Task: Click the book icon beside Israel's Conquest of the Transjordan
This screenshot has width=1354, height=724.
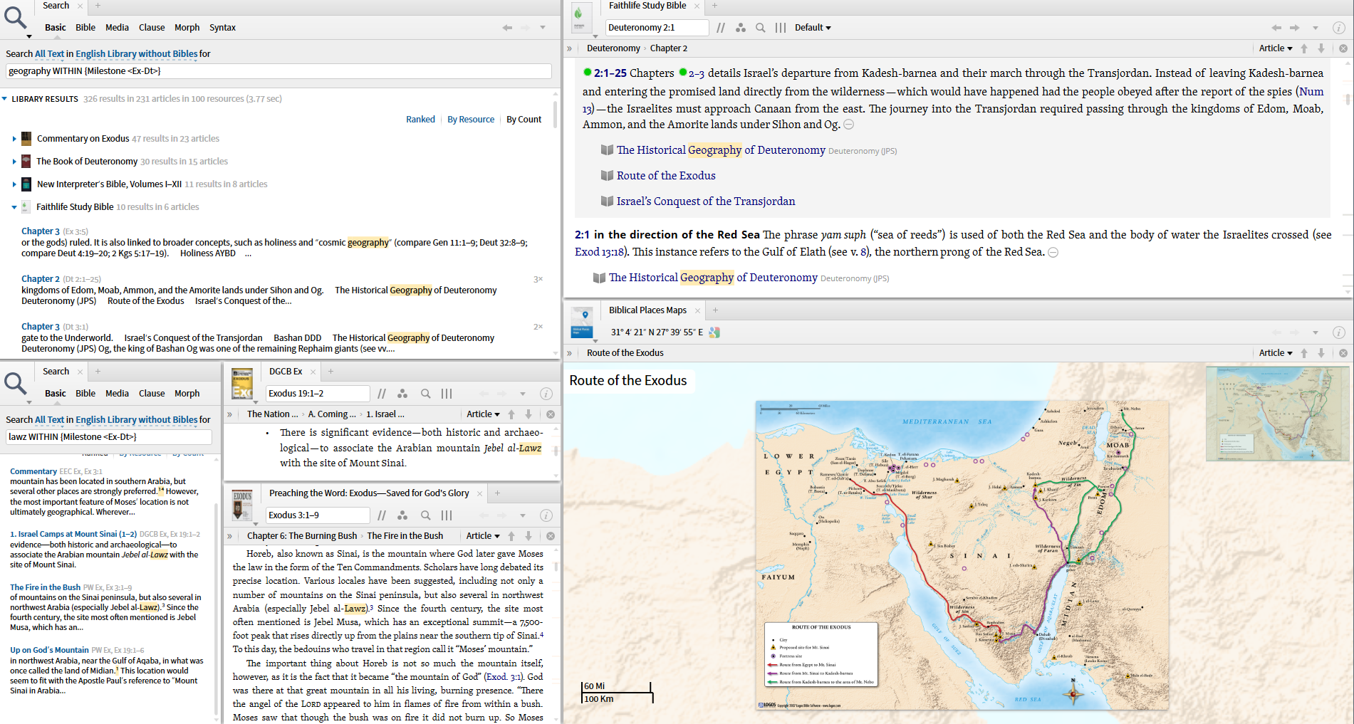Action: [607, 201]
